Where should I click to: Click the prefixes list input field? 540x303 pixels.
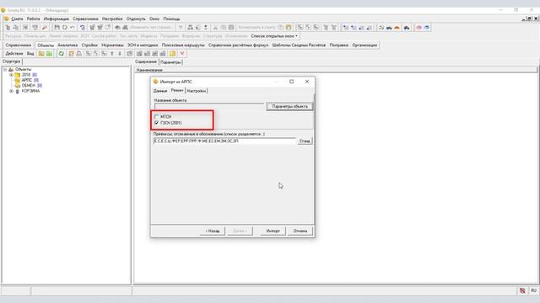click(x=224, y=141)
